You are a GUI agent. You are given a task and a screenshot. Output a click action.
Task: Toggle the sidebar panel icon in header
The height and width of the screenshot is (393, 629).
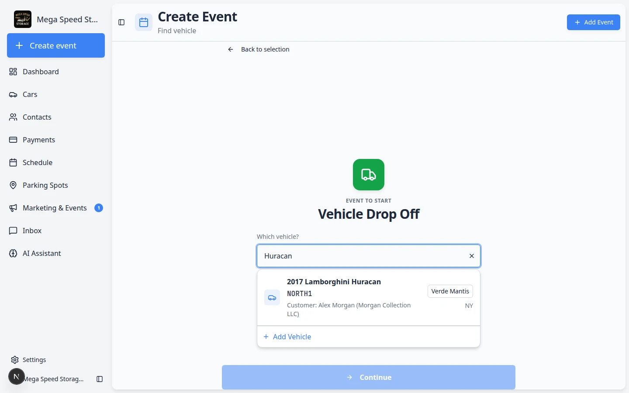[121, 22]
